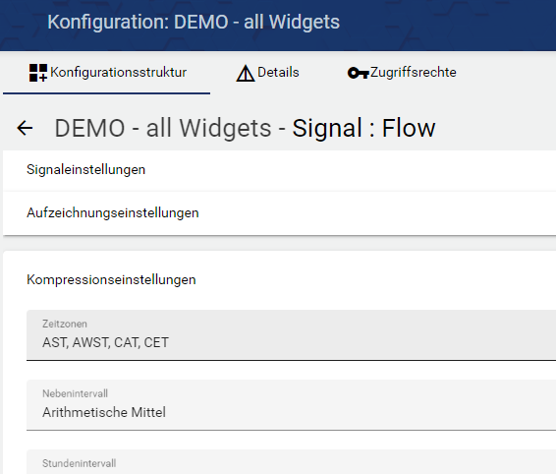The image size is (556, 474).
Task: Open the Stundenintervall dropdown
Action: [291, 462]
